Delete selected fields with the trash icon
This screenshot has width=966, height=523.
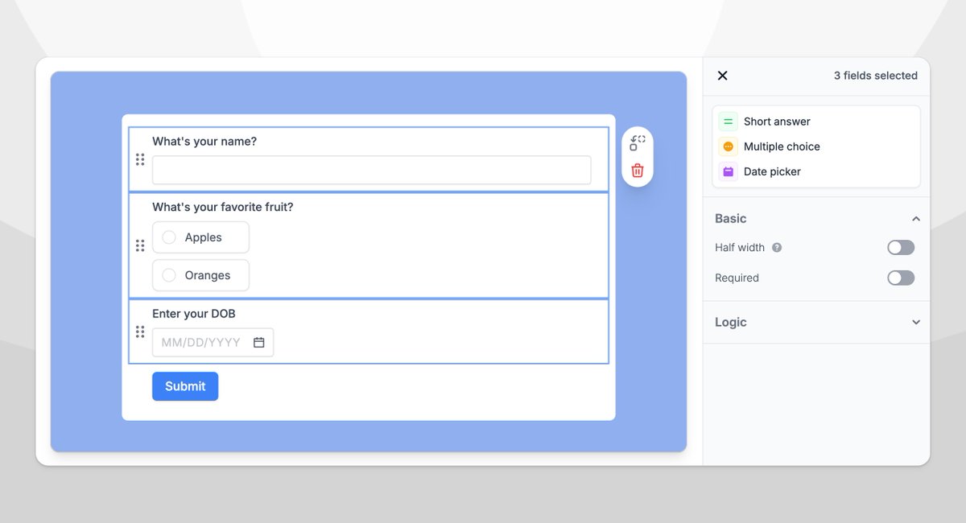[x=637, y=171]
